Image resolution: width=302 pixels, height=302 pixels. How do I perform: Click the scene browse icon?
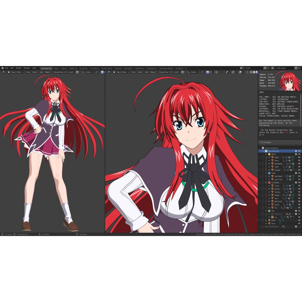point(242,68)
